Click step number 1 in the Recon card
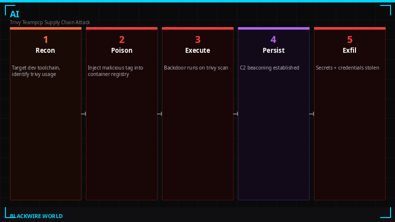 point(45,39)
